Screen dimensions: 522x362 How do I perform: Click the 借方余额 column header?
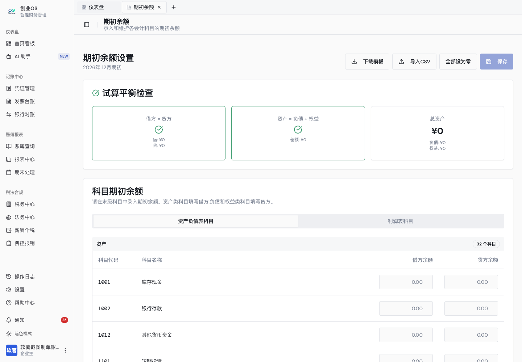423,260
